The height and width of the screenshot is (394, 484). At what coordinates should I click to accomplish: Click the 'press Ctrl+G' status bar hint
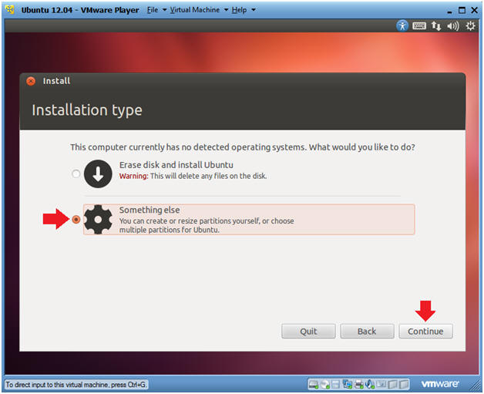tap(76, 385)
